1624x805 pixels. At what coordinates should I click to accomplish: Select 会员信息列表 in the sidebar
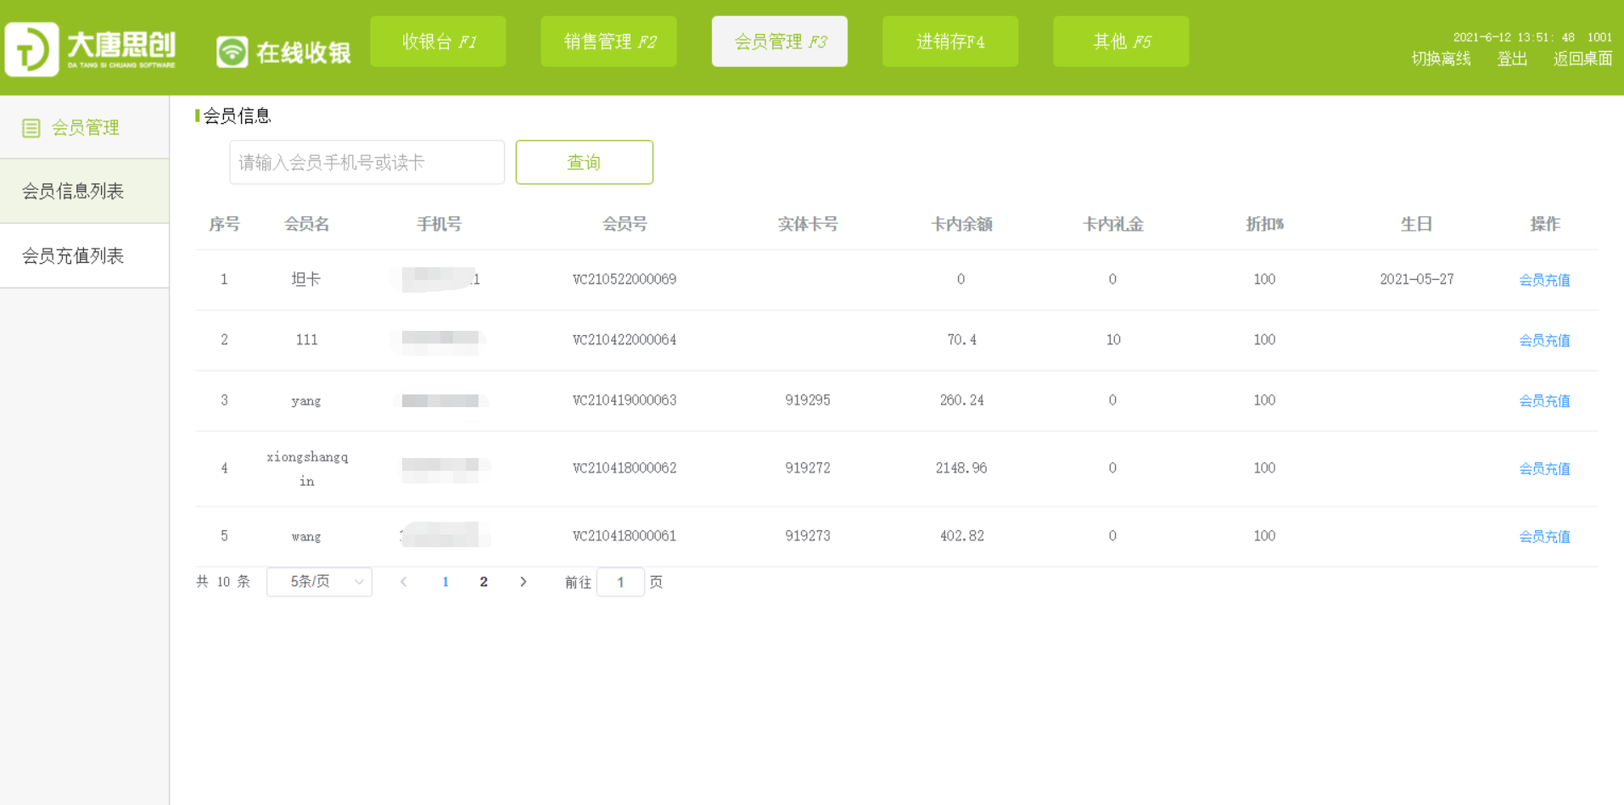coord(74,192)
